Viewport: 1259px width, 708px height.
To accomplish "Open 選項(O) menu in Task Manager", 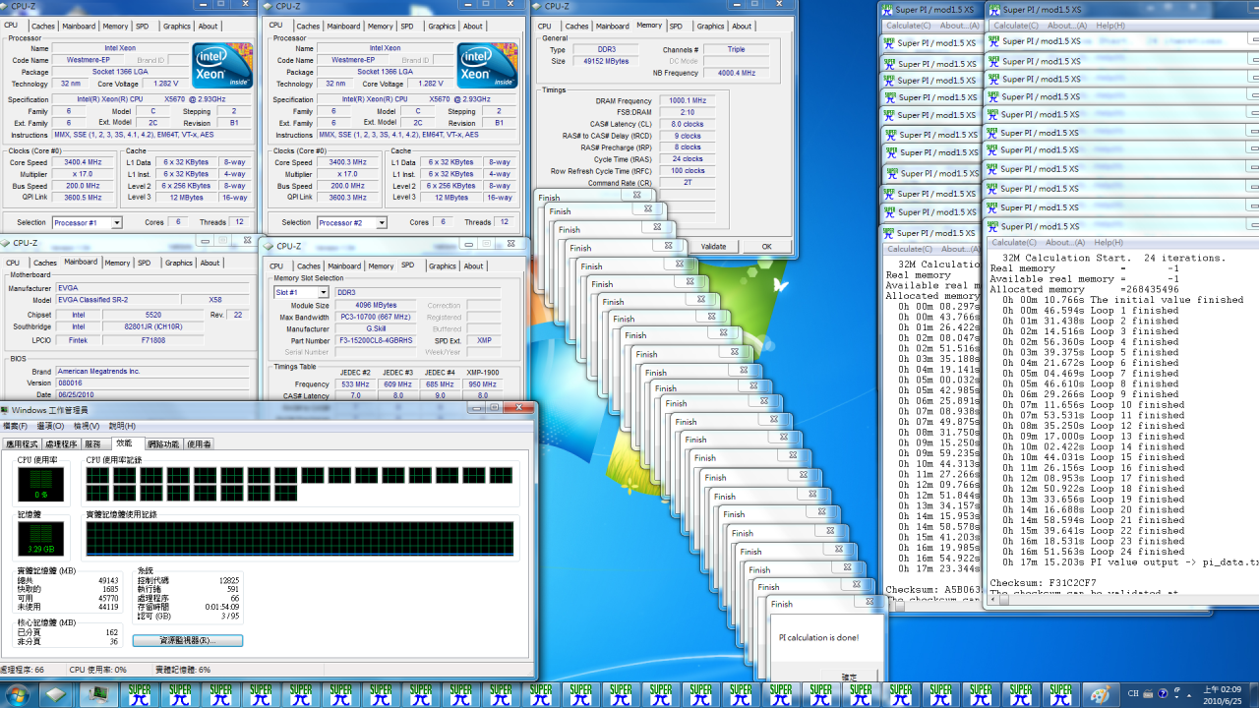I will 50,426.
